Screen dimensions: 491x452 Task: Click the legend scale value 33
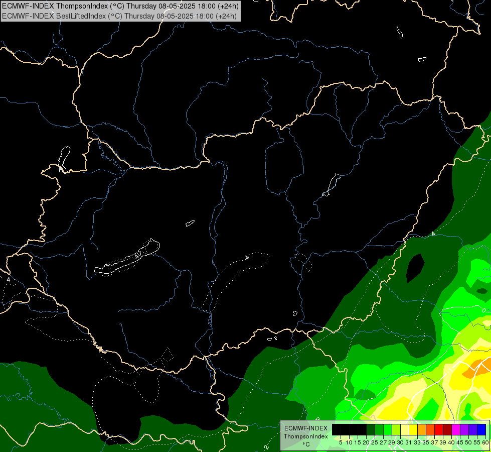tap(417, 442)
